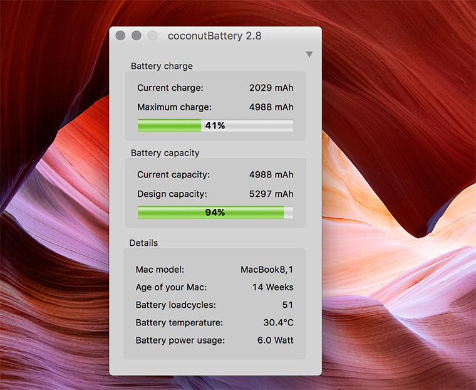This screenshot has width=476, height=390.
Task: Click the Mac model label
Action: 160,270
